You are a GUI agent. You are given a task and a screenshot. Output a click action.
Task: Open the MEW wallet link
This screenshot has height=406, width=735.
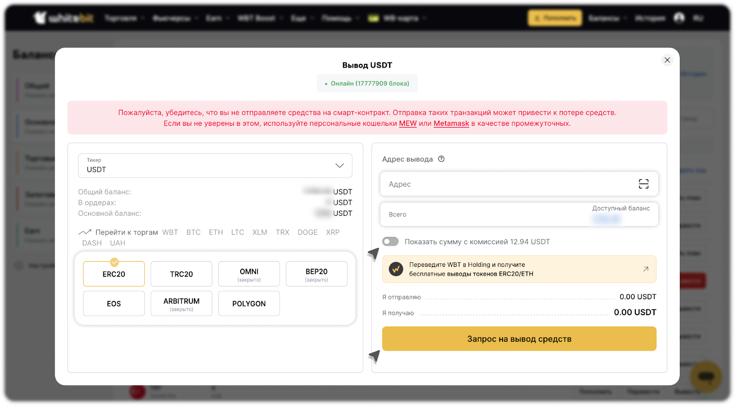(x=408, y=124)
